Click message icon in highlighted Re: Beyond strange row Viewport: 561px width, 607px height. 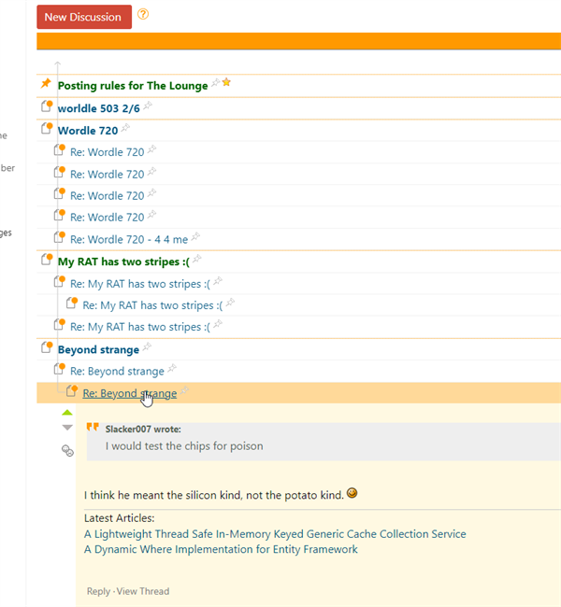pos(72,390)
